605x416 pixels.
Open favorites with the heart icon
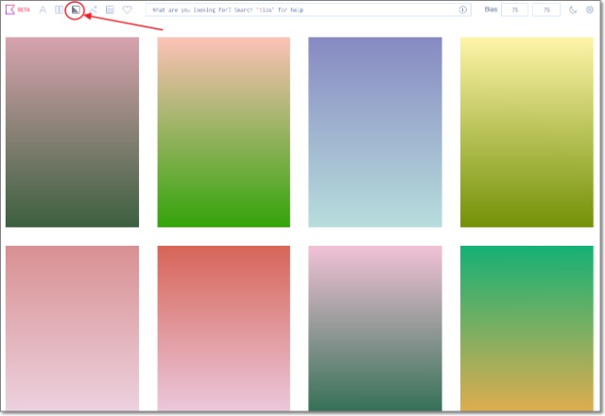(127, 10)
